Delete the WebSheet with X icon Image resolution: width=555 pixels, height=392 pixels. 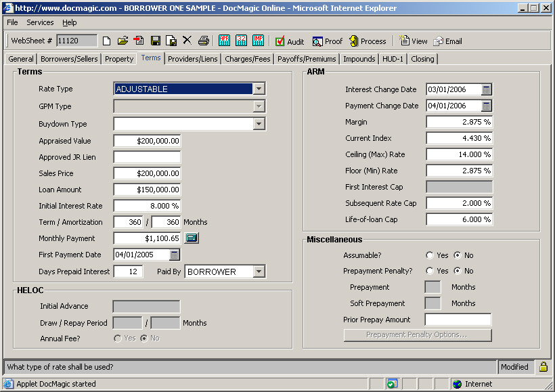187,41
